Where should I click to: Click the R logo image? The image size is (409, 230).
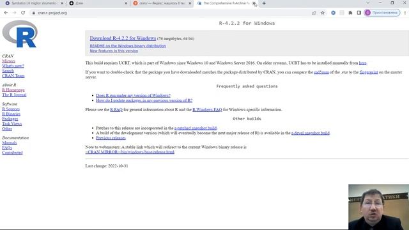pyautogui.click(x=20, y=34)
